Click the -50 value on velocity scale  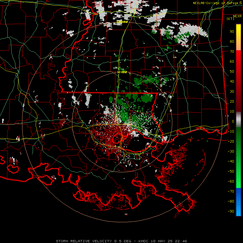[231, 171]
